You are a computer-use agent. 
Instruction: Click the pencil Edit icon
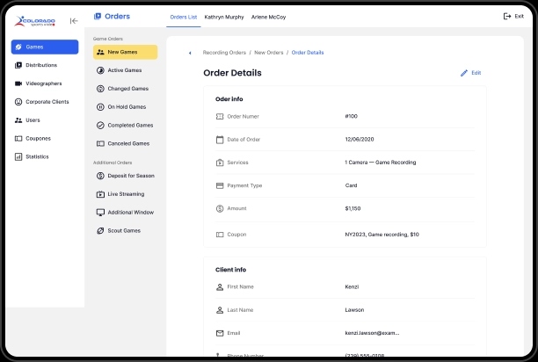pos(464,73)
